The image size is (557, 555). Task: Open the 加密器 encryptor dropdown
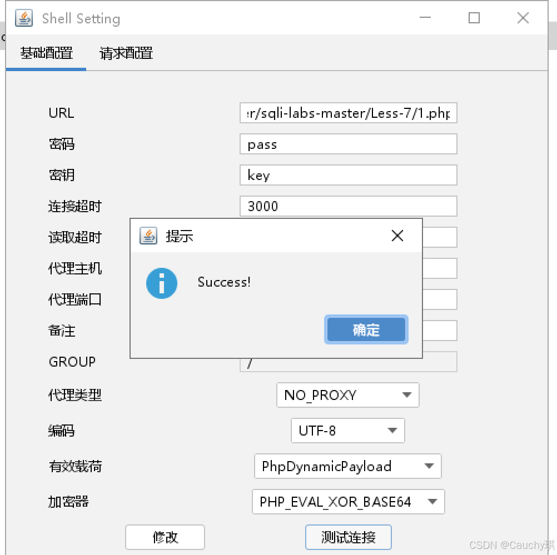(x=347, y=502)
